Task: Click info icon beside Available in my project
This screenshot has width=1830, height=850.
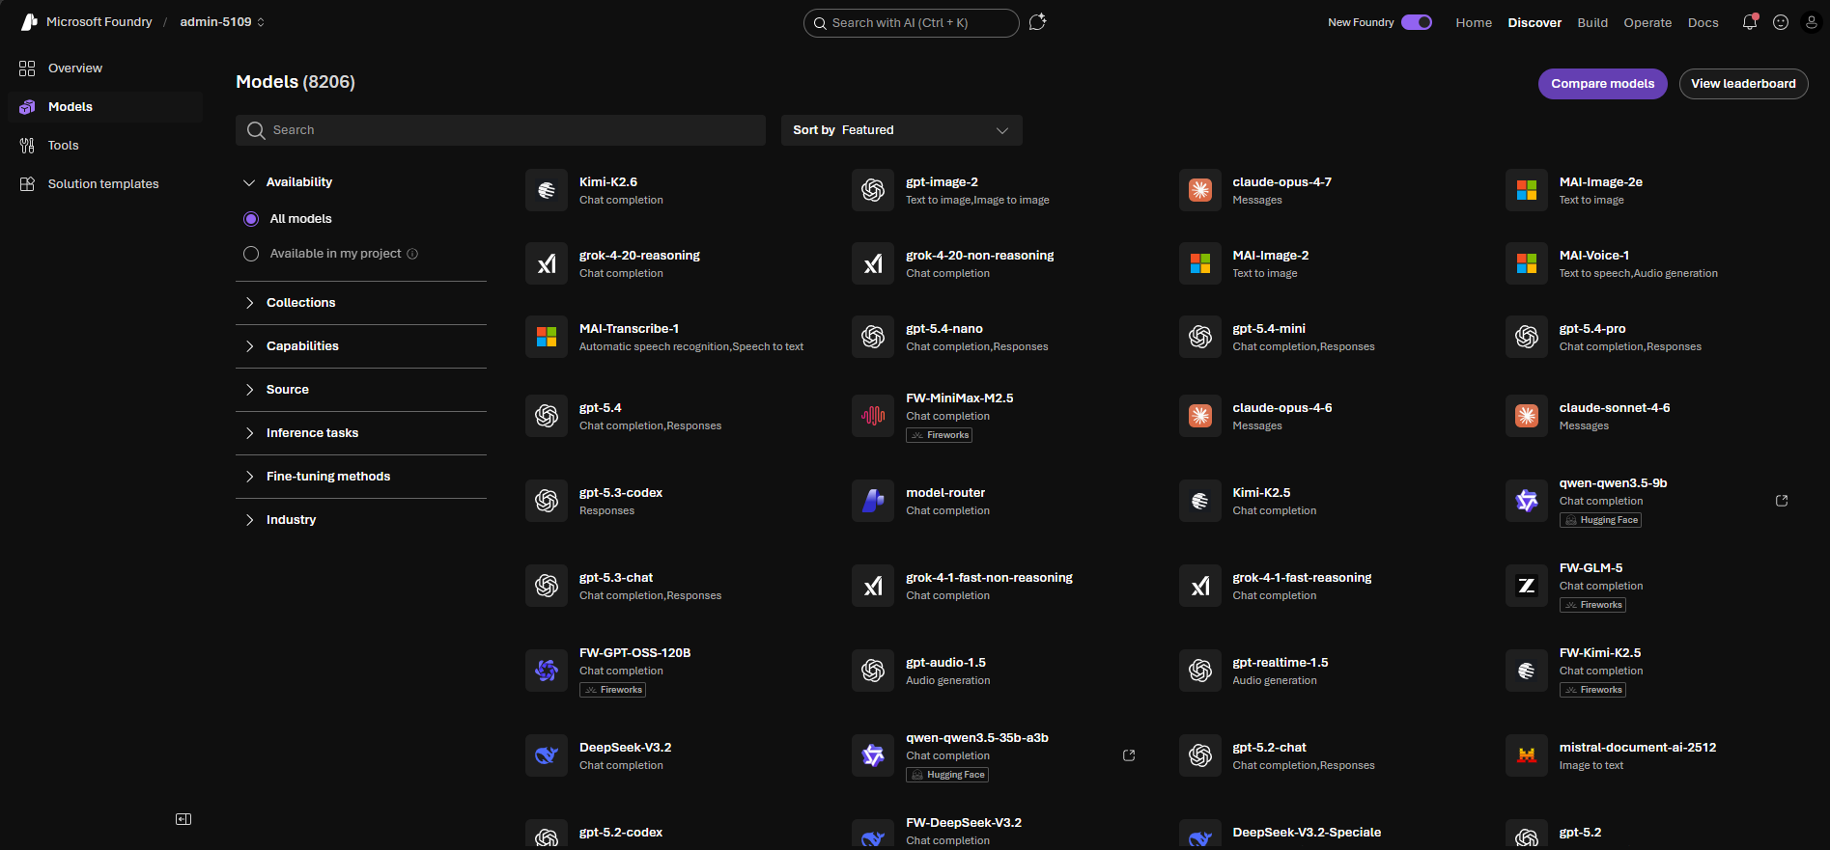Action: point(412,254)
